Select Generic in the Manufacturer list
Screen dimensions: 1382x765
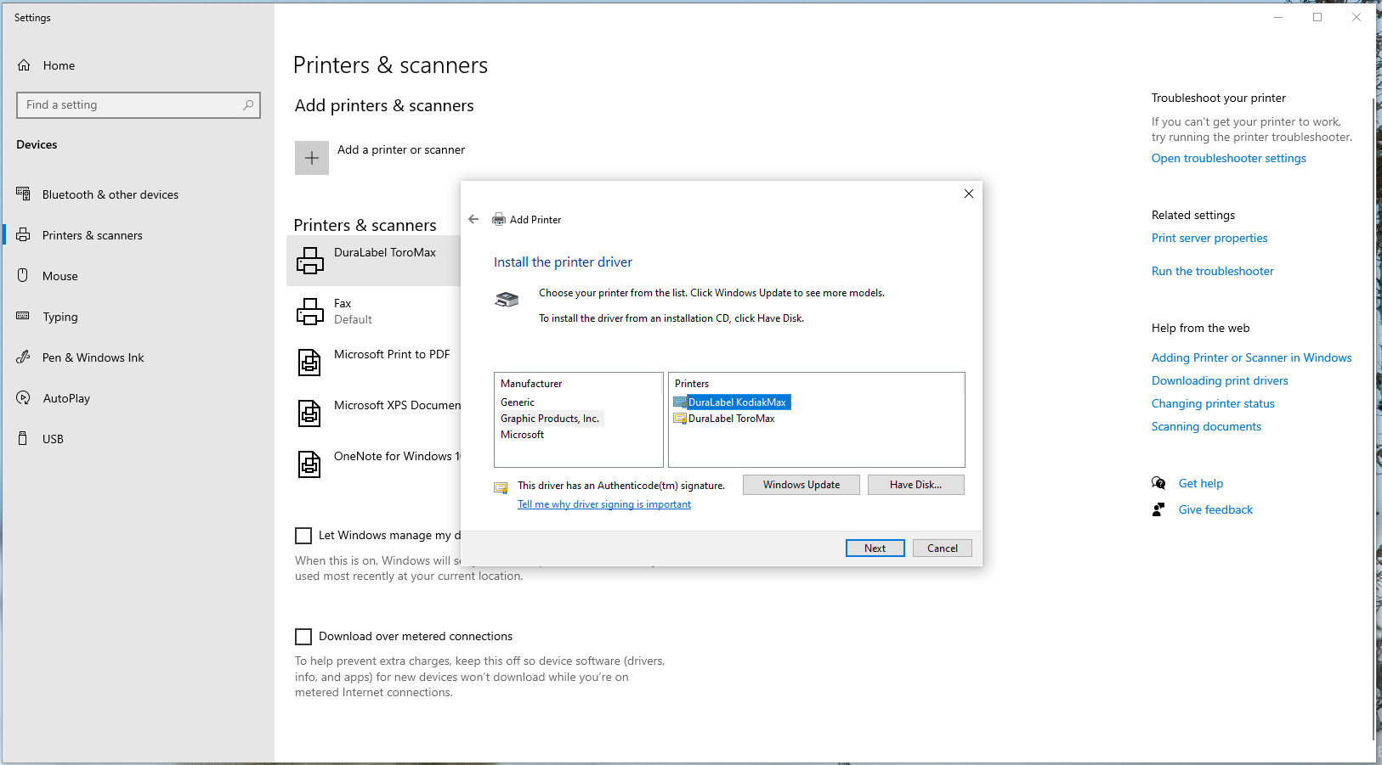[x=518, y=402]
